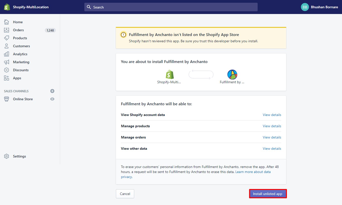The image size is (342, 205).
Task: Click the Products tag icon
Action: pyautogui.click(x=7, y=38)
